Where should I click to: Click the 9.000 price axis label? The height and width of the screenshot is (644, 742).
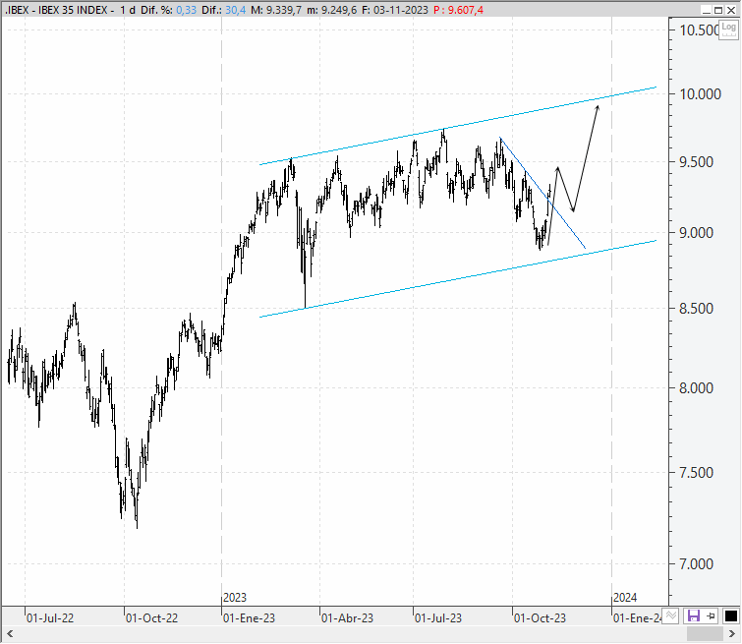click(x=696, y=233)
